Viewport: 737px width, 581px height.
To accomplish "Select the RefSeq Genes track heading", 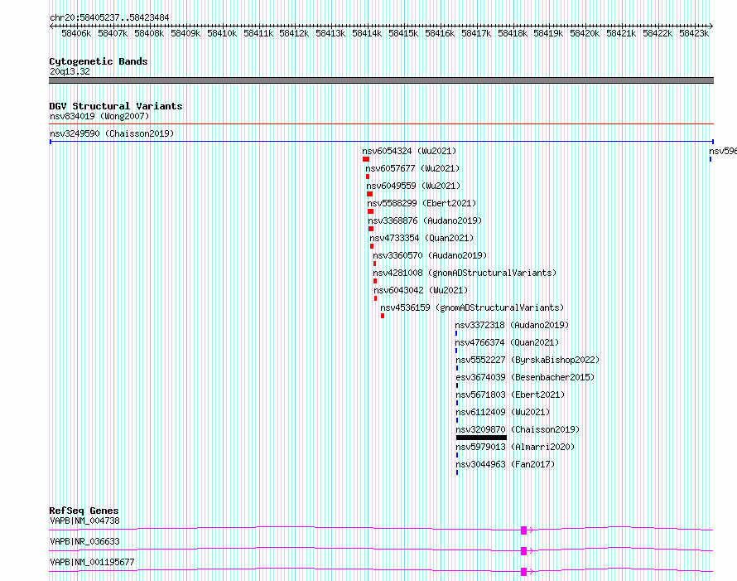I will [x=84, y=511].
